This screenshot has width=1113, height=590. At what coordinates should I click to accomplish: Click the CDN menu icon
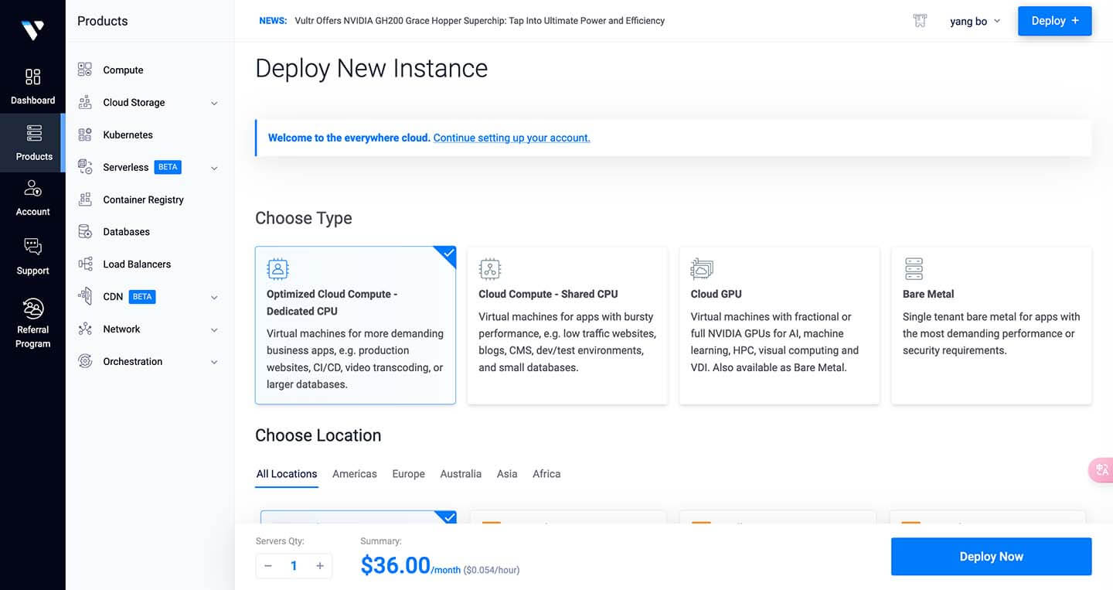(85, 296)
